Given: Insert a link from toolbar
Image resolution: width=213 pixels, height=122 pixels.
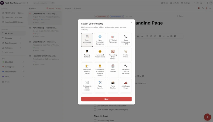Looking at the screenshot, I should click(x=167, y=36).
